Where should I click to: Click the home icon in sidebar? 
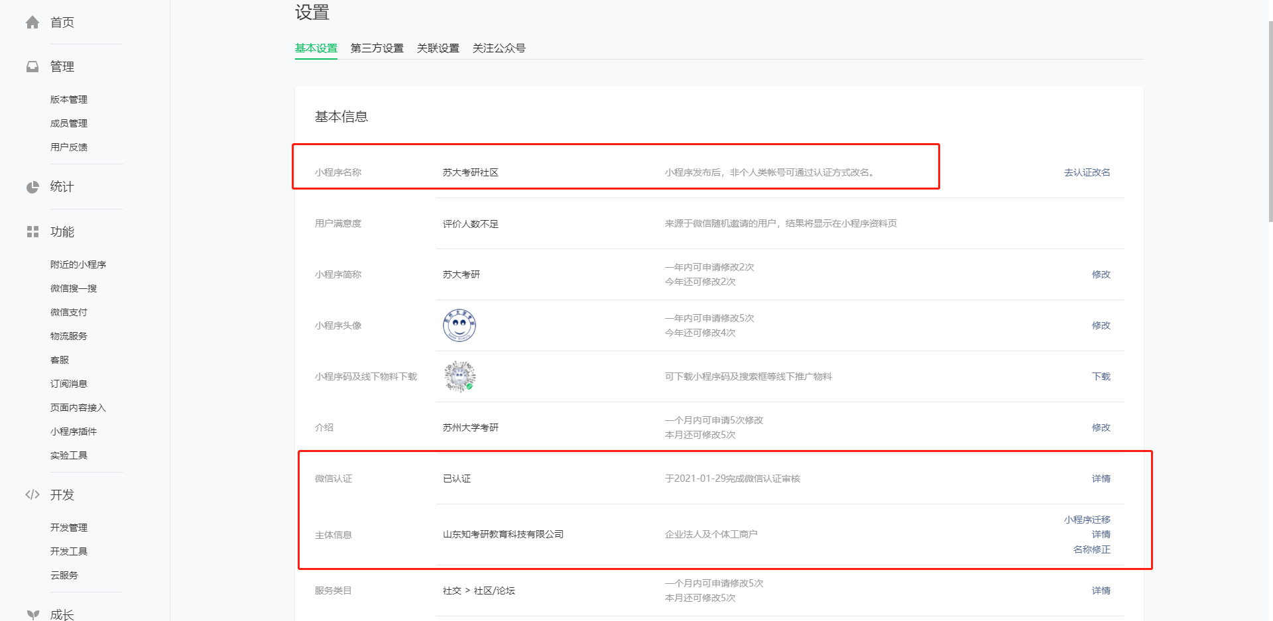coord(32,23)
